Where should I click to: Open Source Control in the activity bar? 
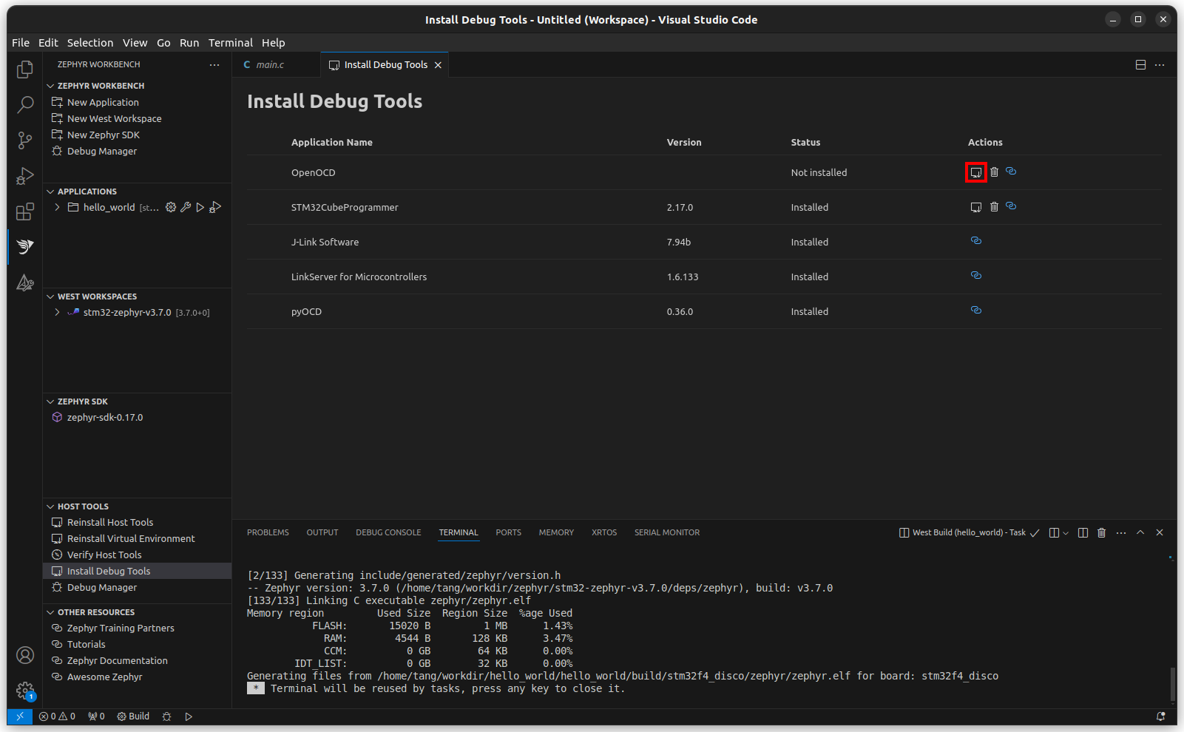coord(24,140)
